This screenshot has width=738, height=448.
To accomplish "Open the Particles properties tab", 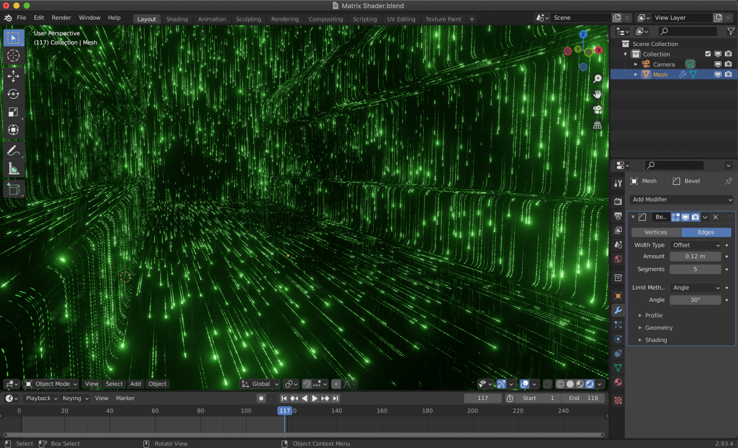I will (618, 324).
